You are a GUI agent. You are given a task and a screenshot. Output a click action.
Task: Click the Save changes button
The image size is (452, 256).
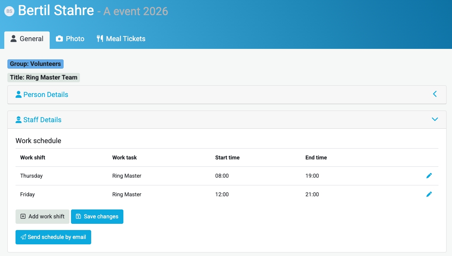97,216
